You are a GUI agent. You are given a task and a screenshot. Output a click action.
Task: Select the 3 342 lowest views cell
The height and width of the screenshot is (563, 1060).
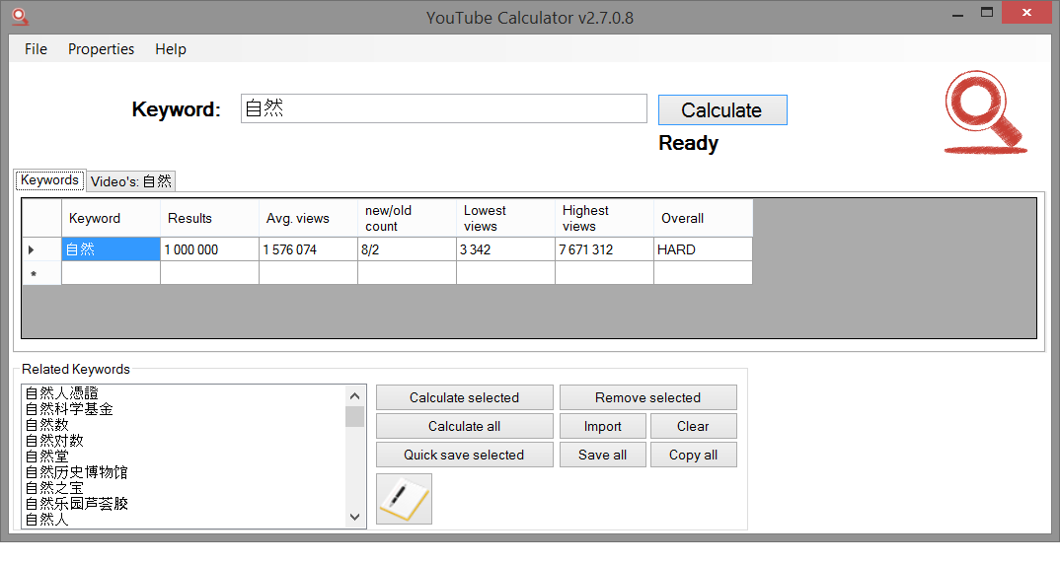point(505,249)
